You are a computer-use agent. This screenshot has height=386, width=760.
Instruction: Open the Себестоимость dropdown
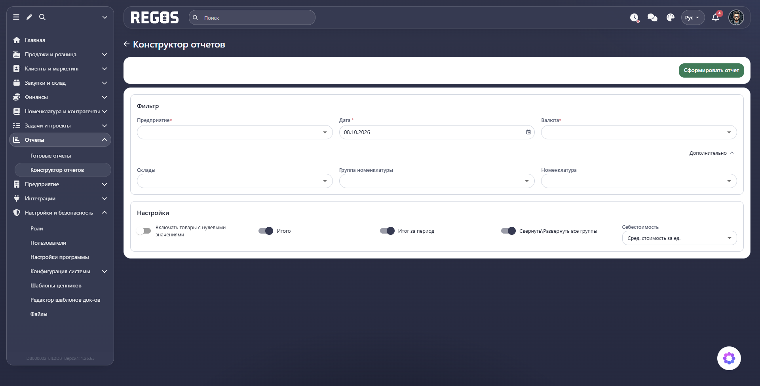tap(679, 238)
